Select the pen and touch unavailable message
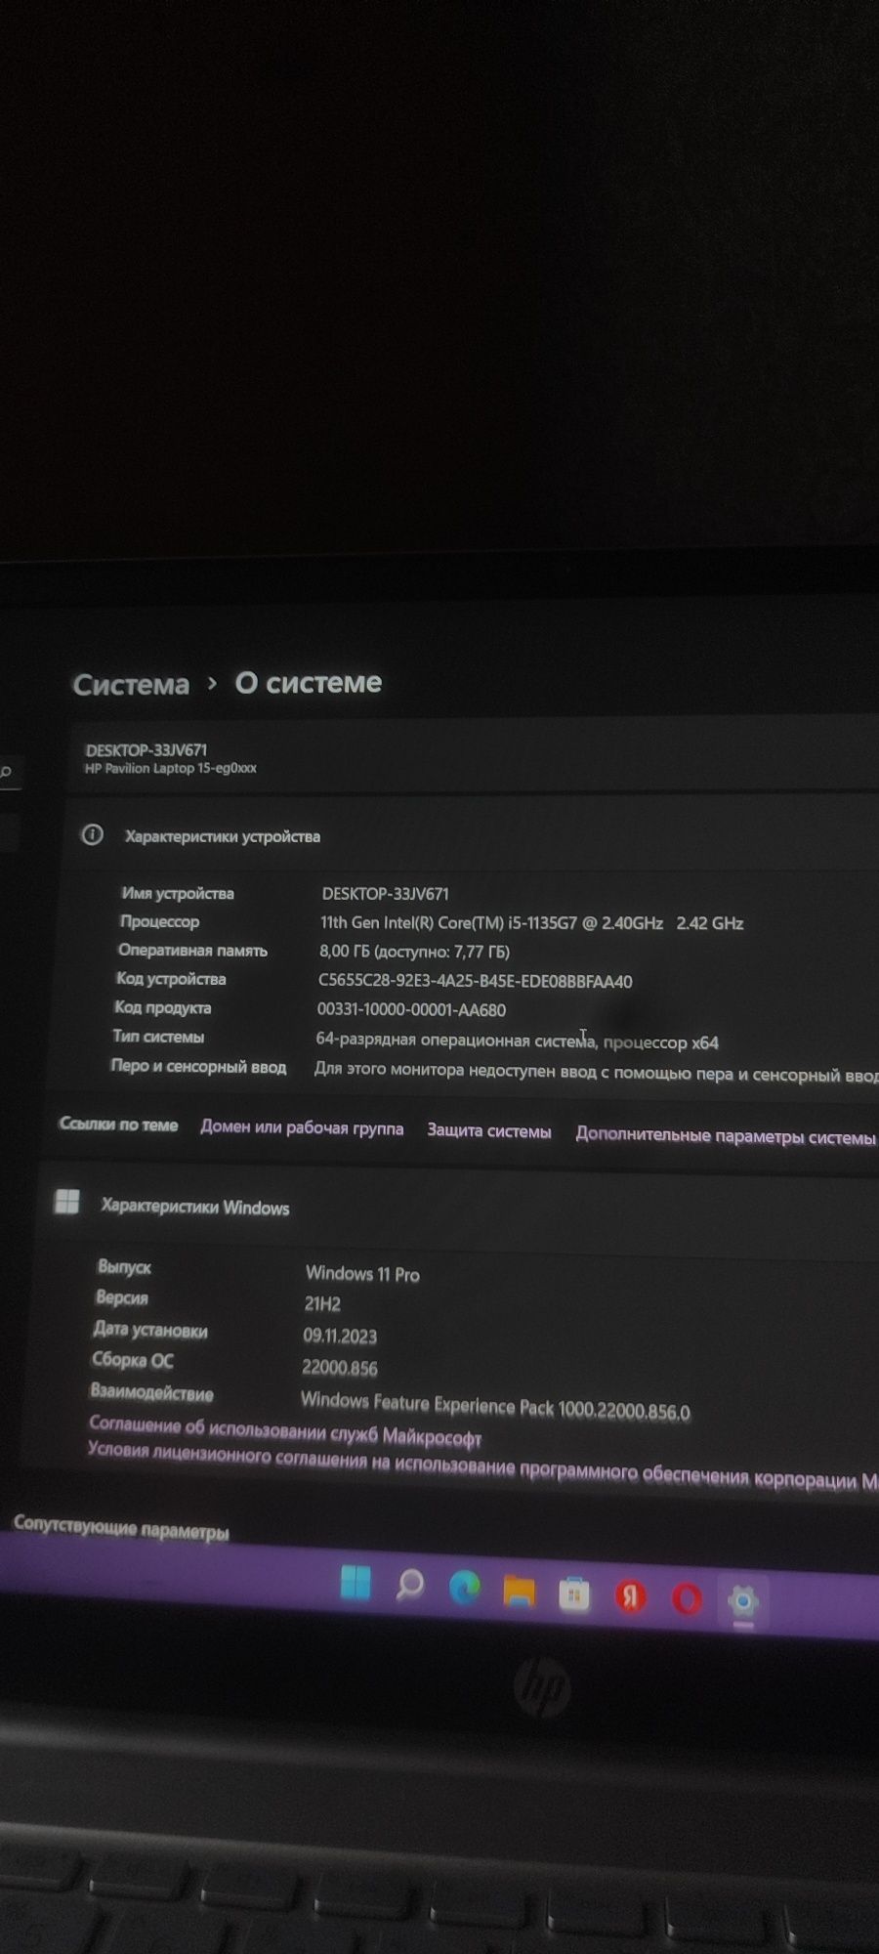Screen dimensions: 879x1954 [x=596, y=1072]
